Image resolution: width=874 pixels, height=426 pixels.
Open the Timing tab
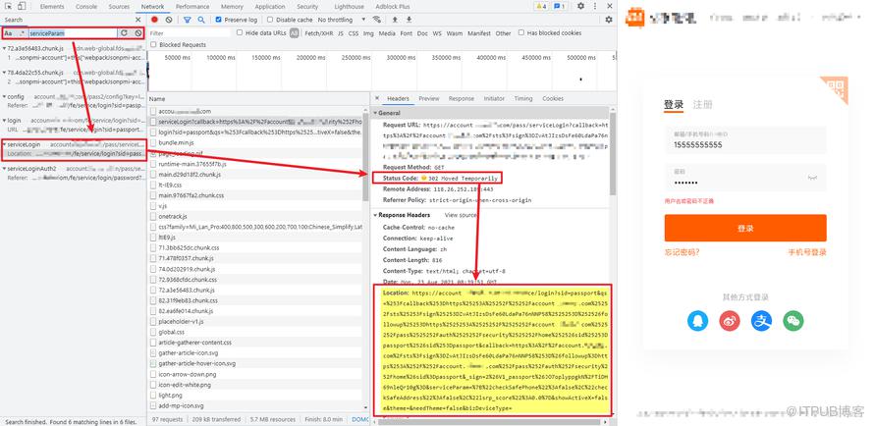(x=523, y=98)
